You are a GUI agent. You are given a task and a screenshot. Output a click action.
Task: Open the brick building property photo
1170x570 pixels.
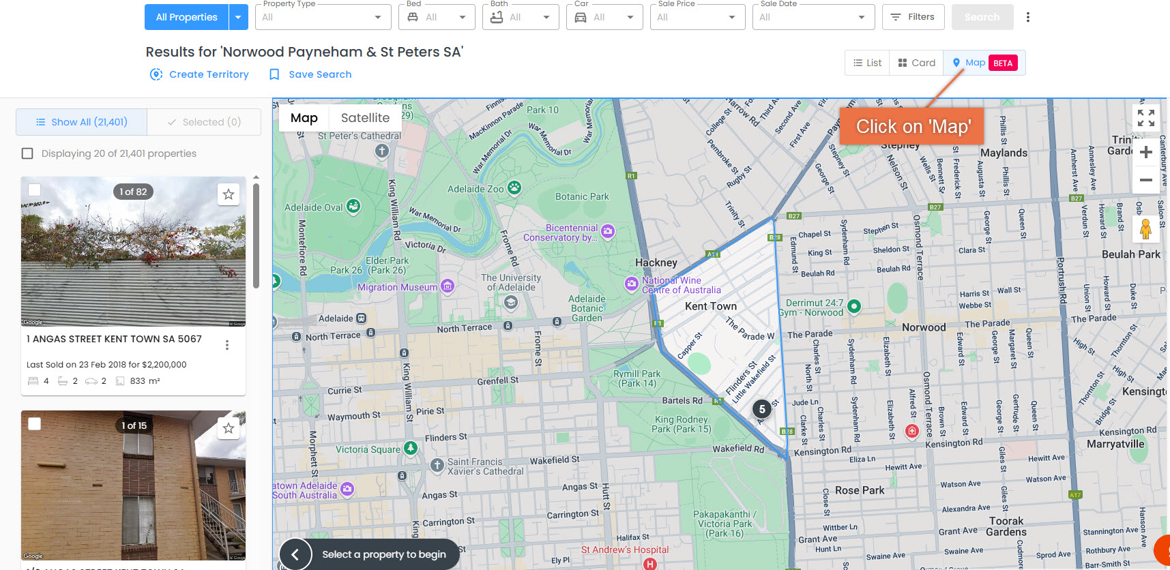point(133,485)
